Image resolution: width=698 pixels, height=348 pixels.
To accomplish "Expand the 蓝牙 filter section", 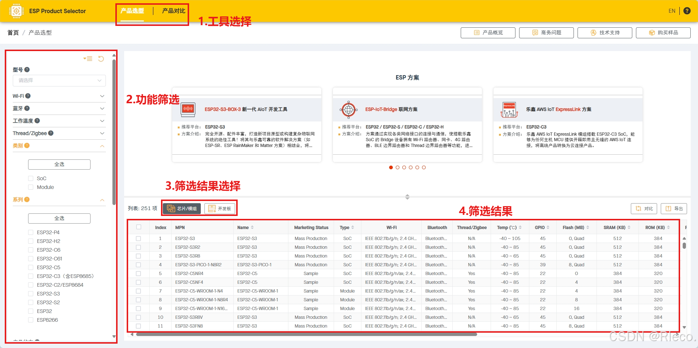I will [x=102, y=108].
